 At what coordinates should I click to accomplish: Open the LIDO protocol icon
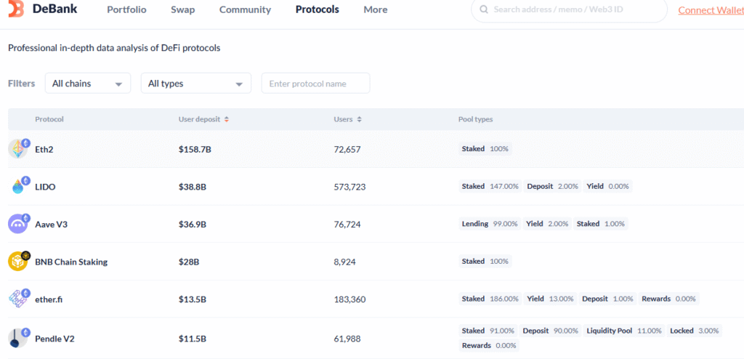tap(19, 186)
